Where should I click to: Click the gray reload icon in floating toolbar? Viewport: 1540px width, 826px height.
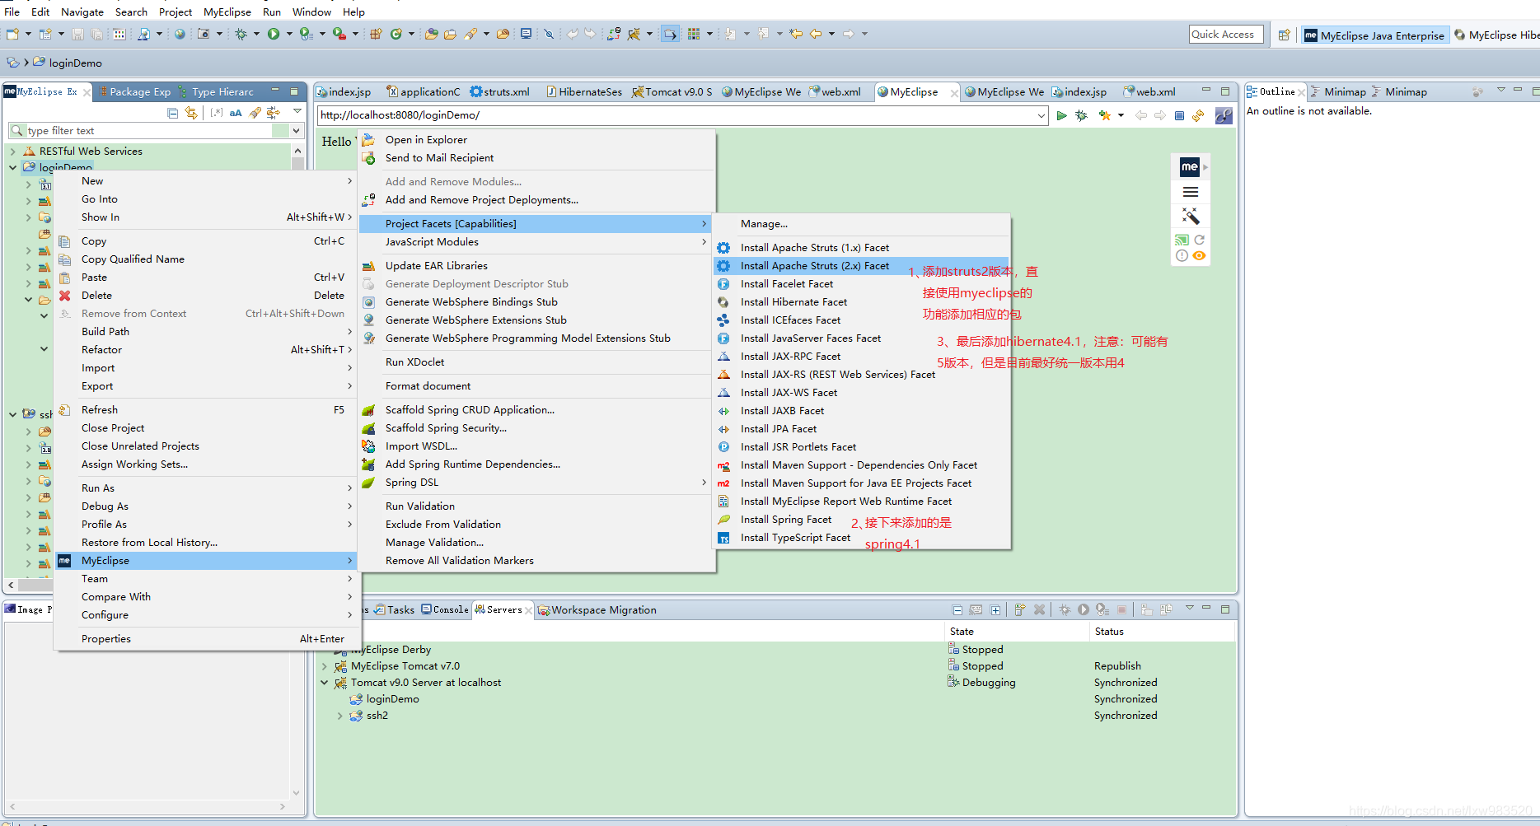1200,240
